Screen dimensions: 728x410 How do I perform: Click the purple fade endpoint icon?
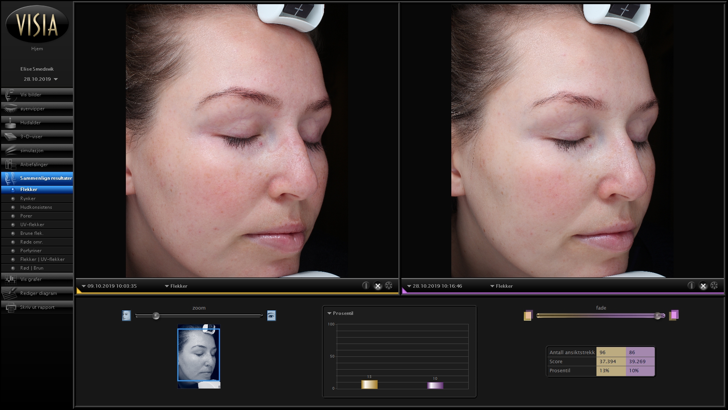674,315
